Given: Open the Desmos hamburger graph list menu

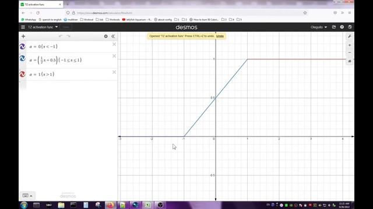Looking at the screenshot, I should point(23,27).
